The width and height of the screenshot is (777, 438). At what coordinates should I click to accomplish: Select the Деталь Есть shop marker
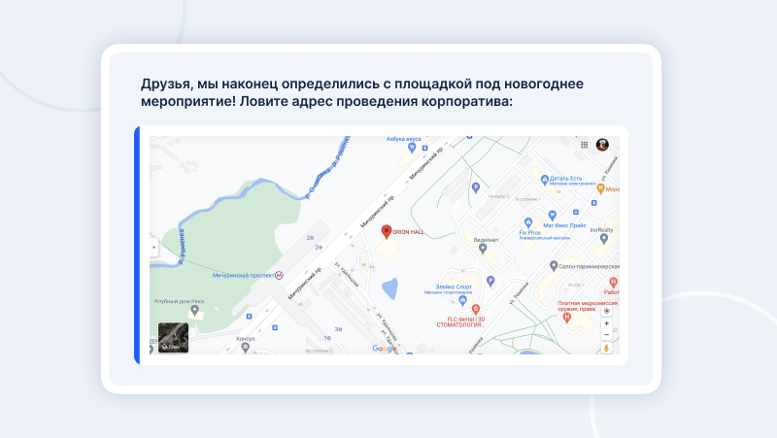pos(543,178)
